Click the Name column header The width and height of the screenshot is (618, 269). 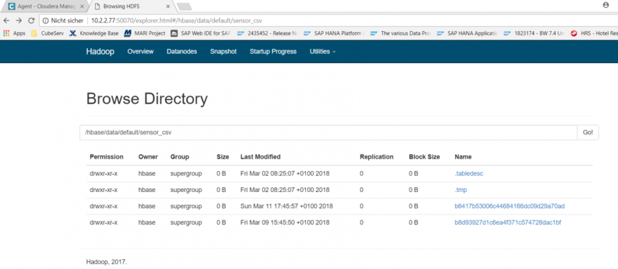(x=463, y=156)
